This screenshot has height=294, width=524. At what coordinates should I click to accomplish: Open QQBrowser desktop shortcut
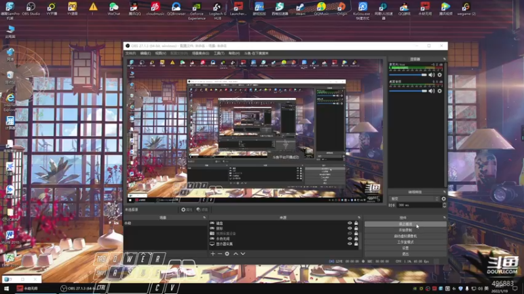point(176,8)
